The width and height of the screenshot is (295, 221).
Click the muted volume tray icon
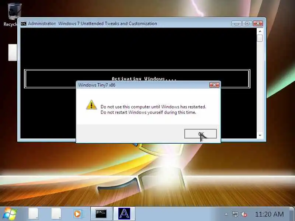pyautogui.click(x=244, y=214)
